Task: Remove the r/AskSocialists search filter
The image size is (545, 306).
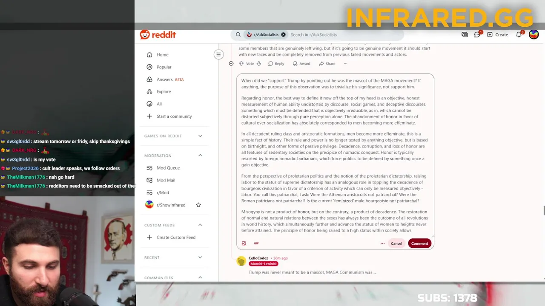Action: 283,35
